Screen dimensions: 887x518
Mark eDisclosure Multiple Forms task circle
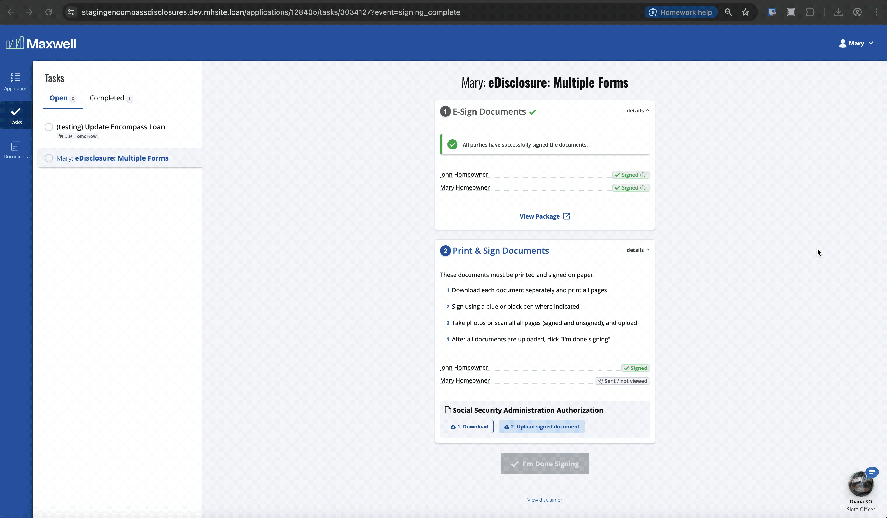[x=49, y=158]
